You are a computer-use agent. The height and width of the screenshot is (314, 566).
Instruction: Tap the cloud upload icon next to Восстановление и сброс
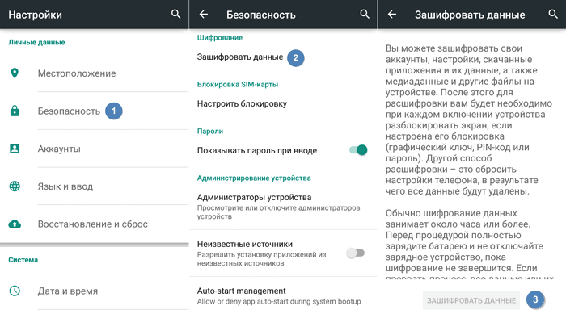pyautogui.click(x=15, y=224)
